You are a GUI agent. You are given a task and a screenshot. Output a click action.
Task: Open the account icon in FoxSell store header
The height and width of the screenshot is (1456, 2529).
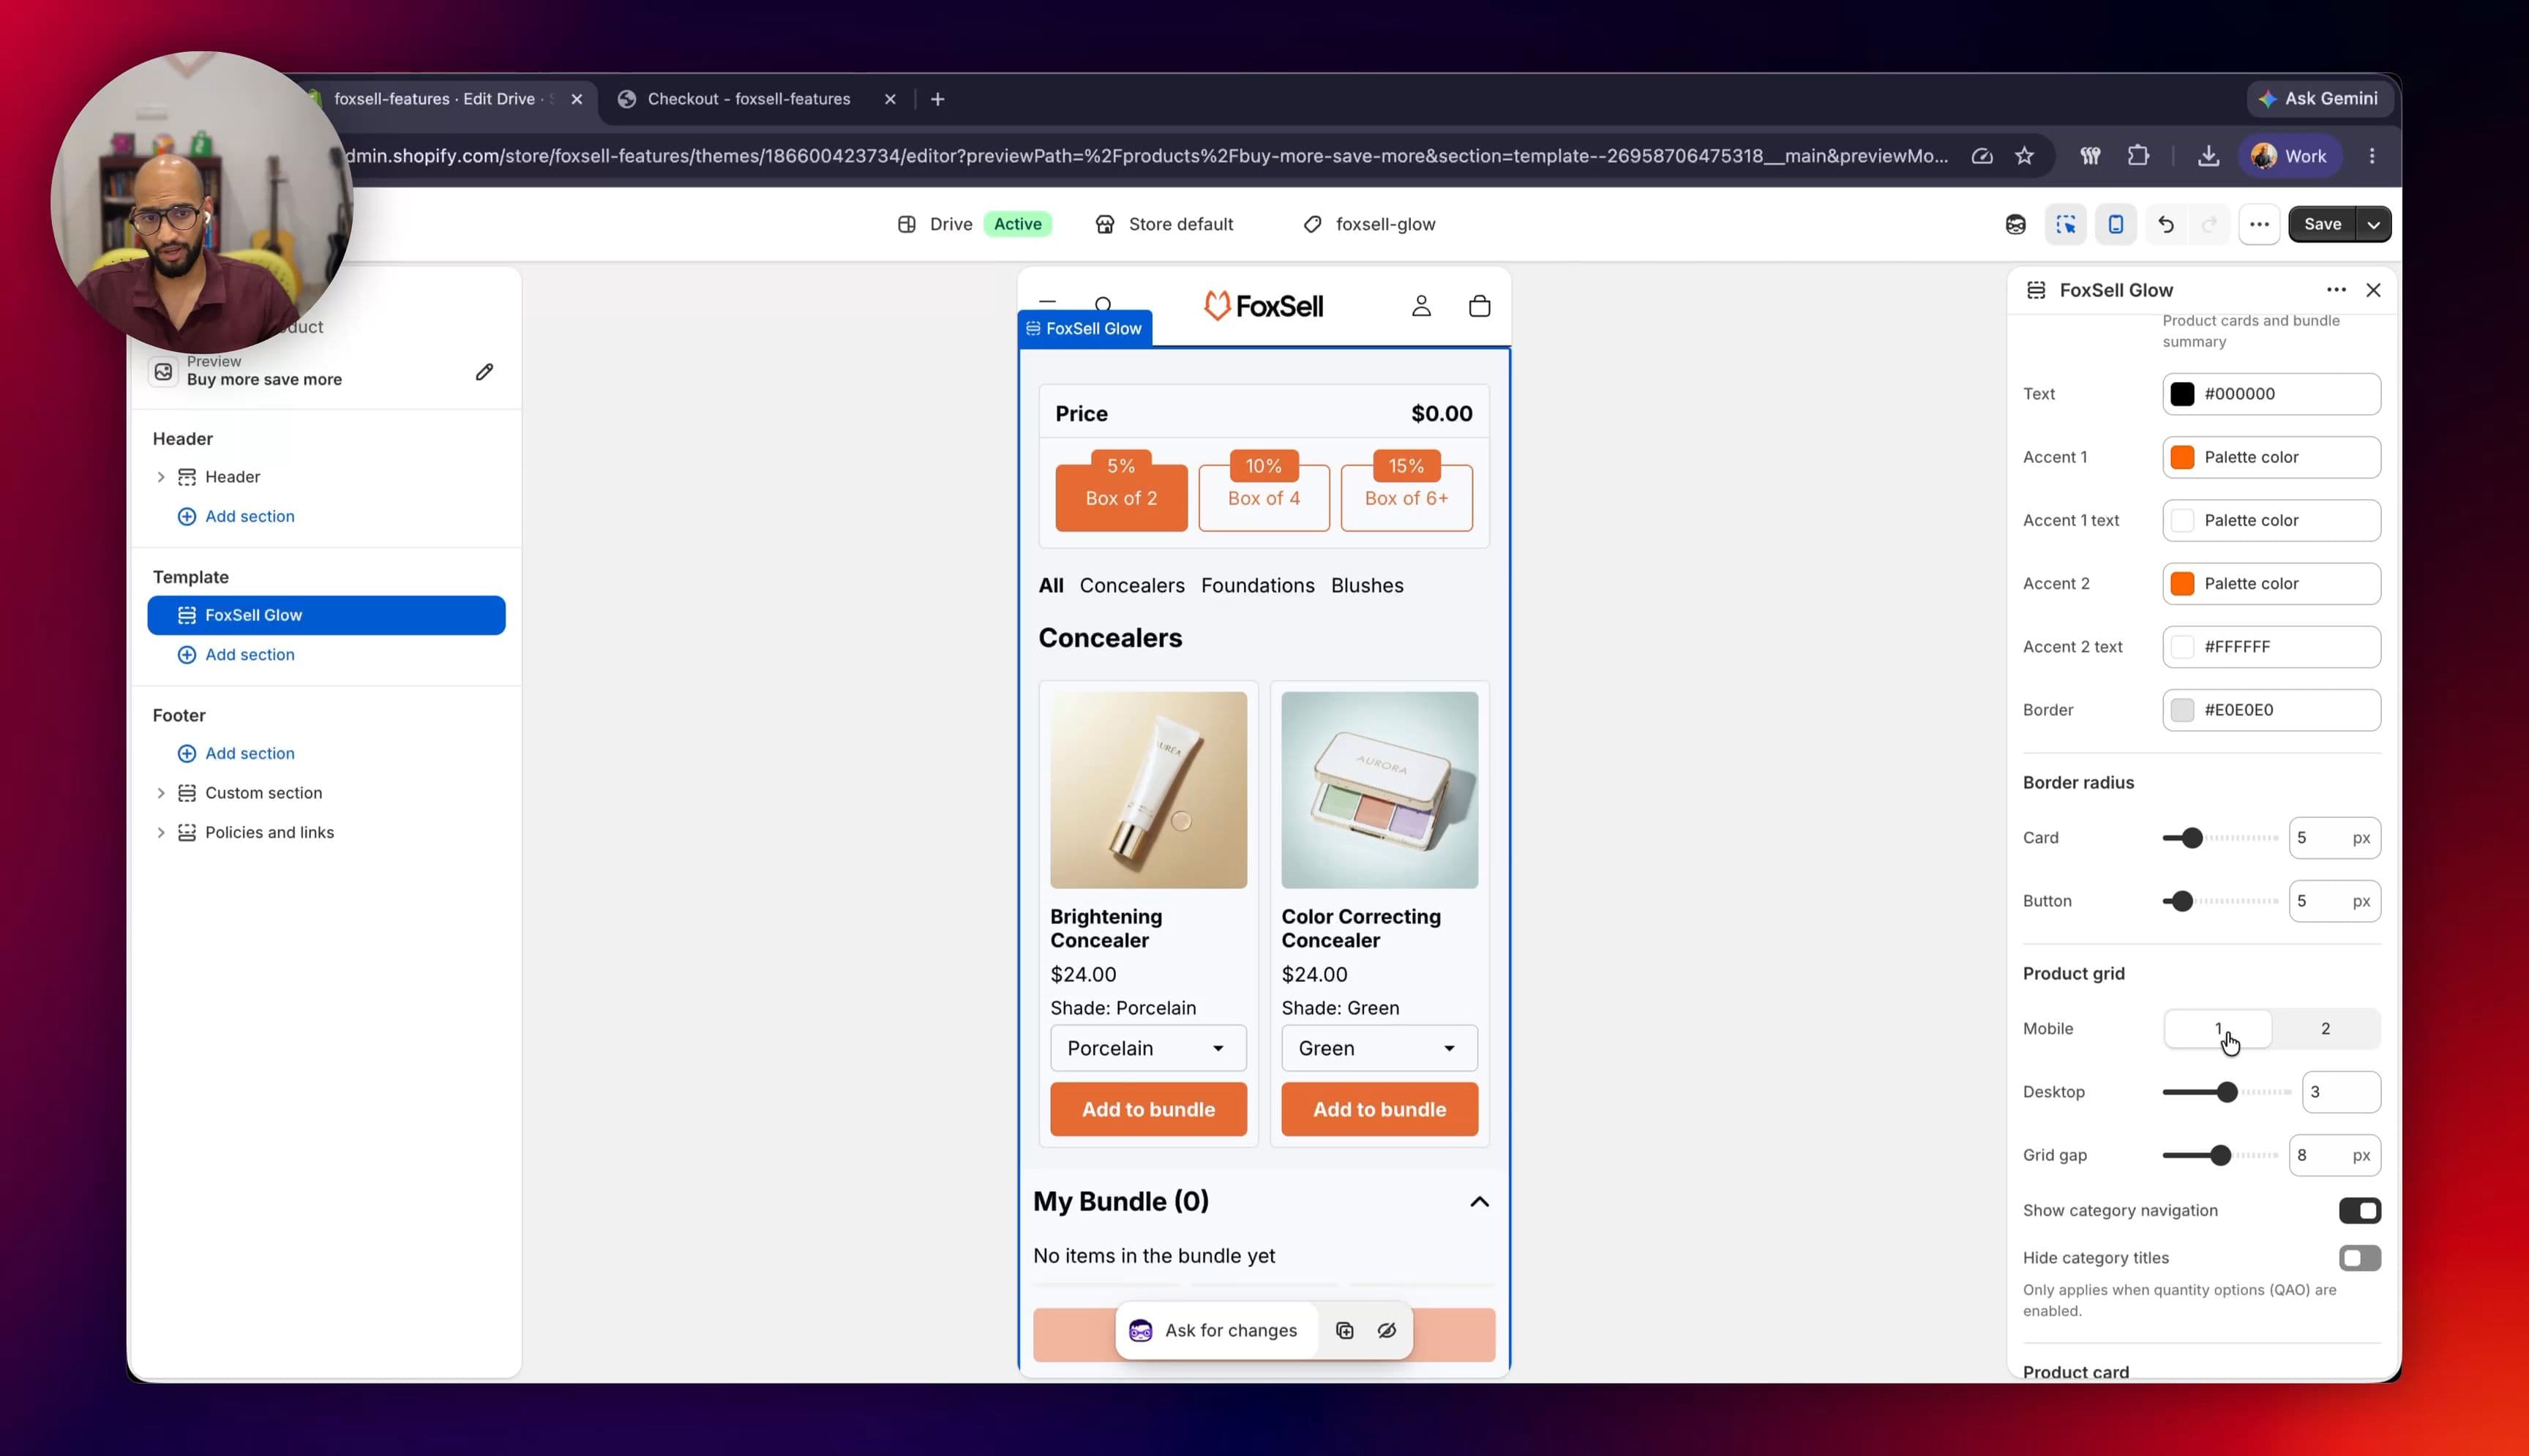click(1421, 306)
